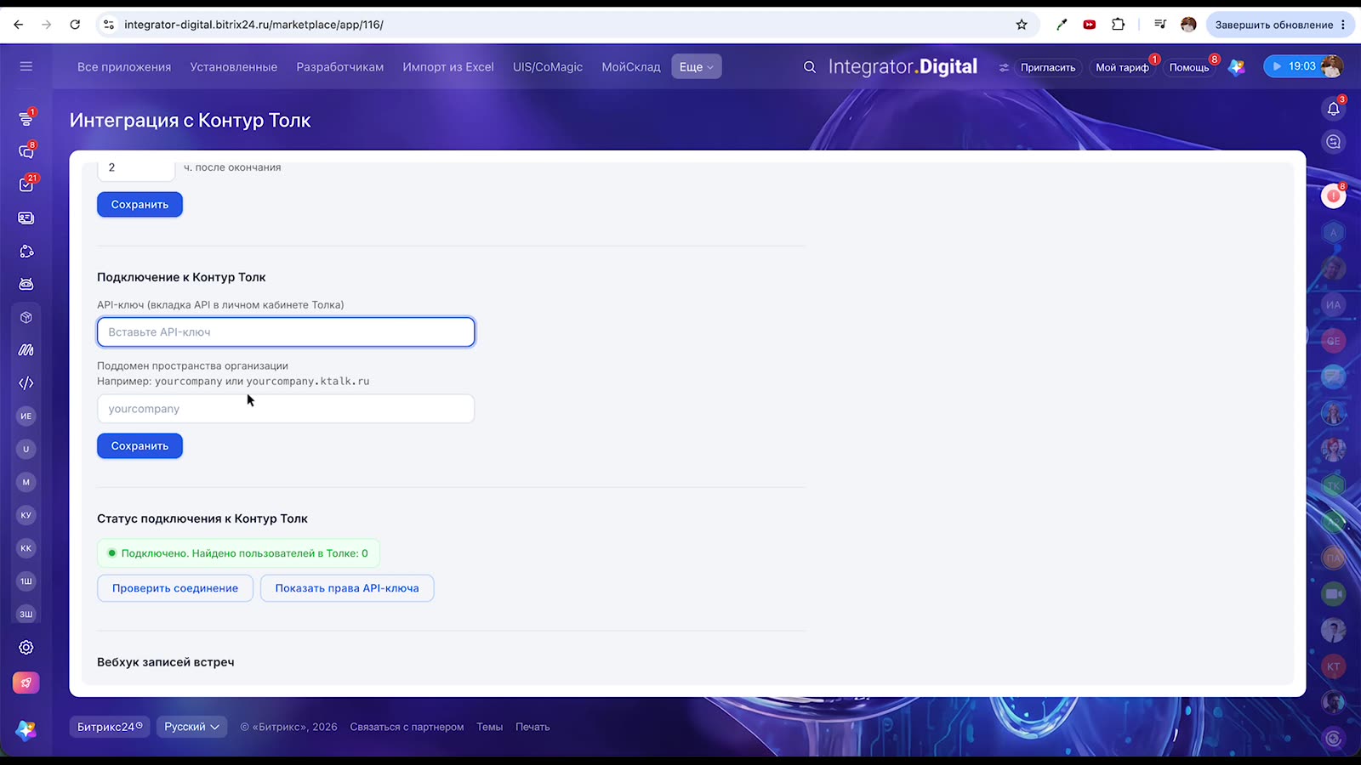Click the sliders icon beside Пригласить
1361x765 pixels.
pos(1004,67)
